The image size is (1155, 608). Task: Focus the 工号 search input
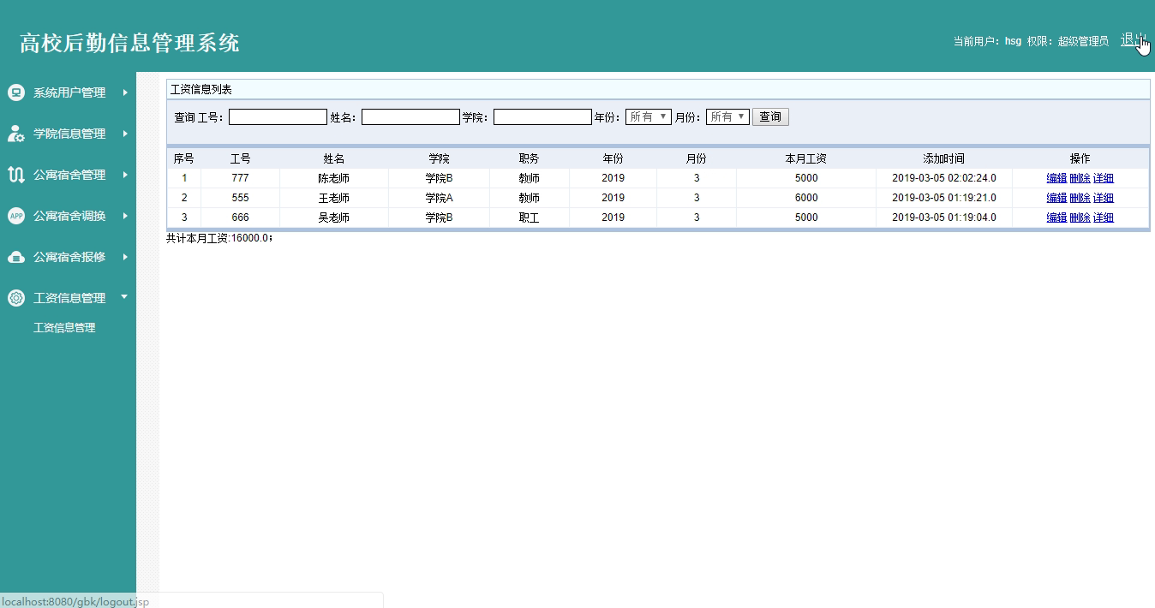click(278, 117)
